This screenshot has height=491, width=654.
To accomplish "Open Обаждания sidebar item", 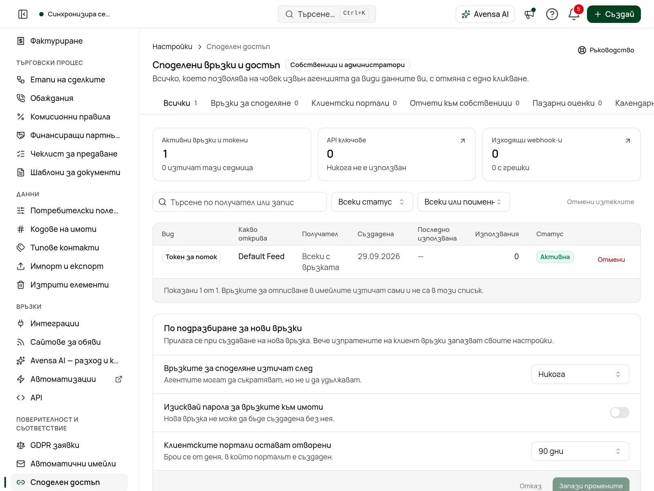I will click(x=69, y=98).
